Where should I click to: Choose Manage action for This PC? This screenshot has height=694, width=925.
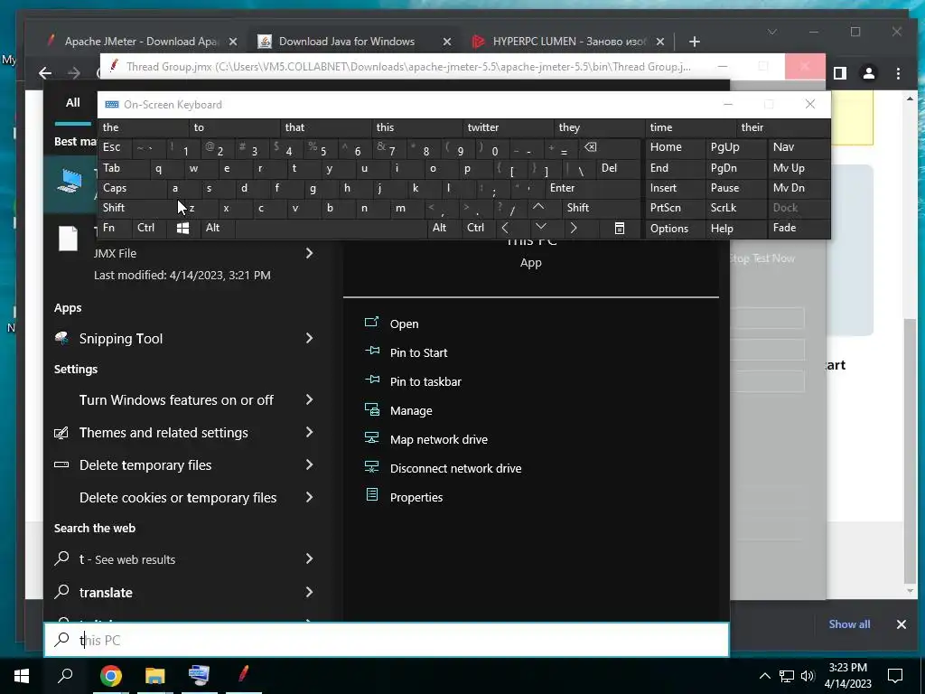pyautogui.click(x=411, y=411)
